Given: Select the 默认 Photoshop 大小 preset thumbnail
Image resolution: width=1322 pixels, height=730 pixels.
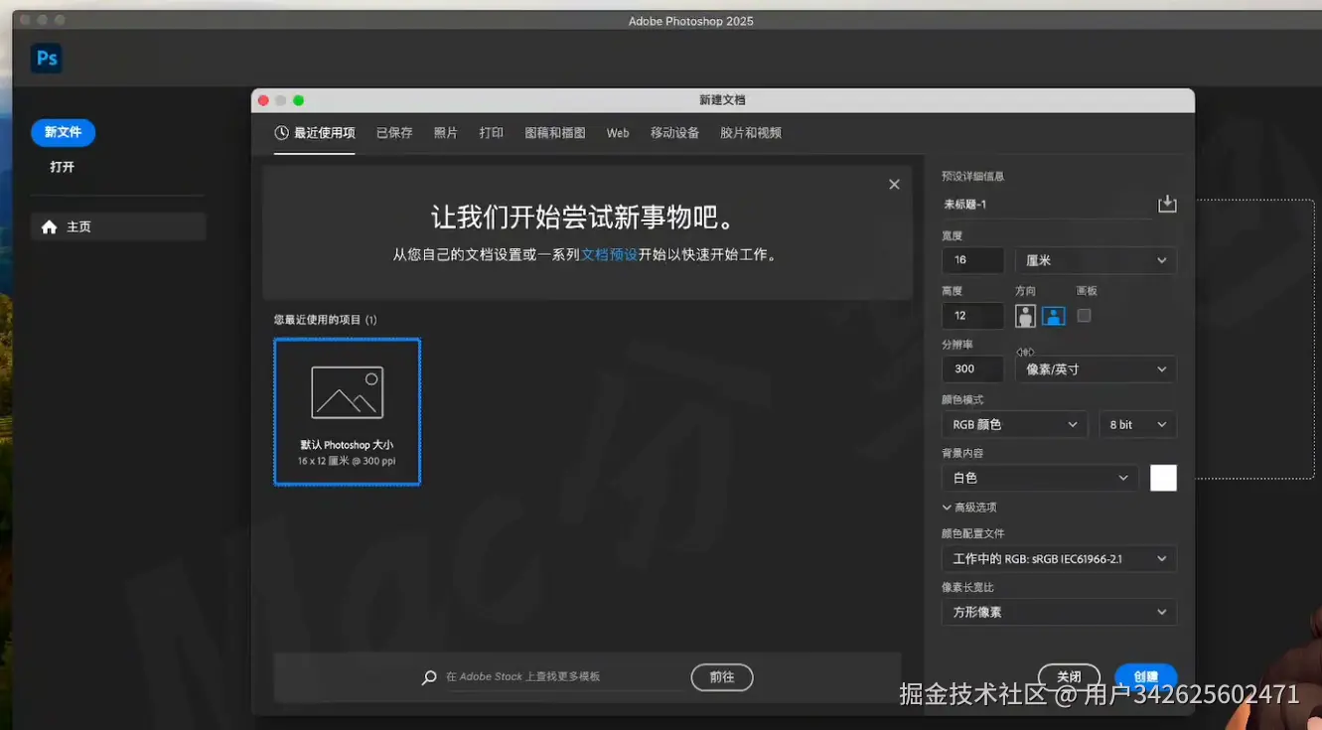Looking at the screenshot, I should click(x=348, y=411).
